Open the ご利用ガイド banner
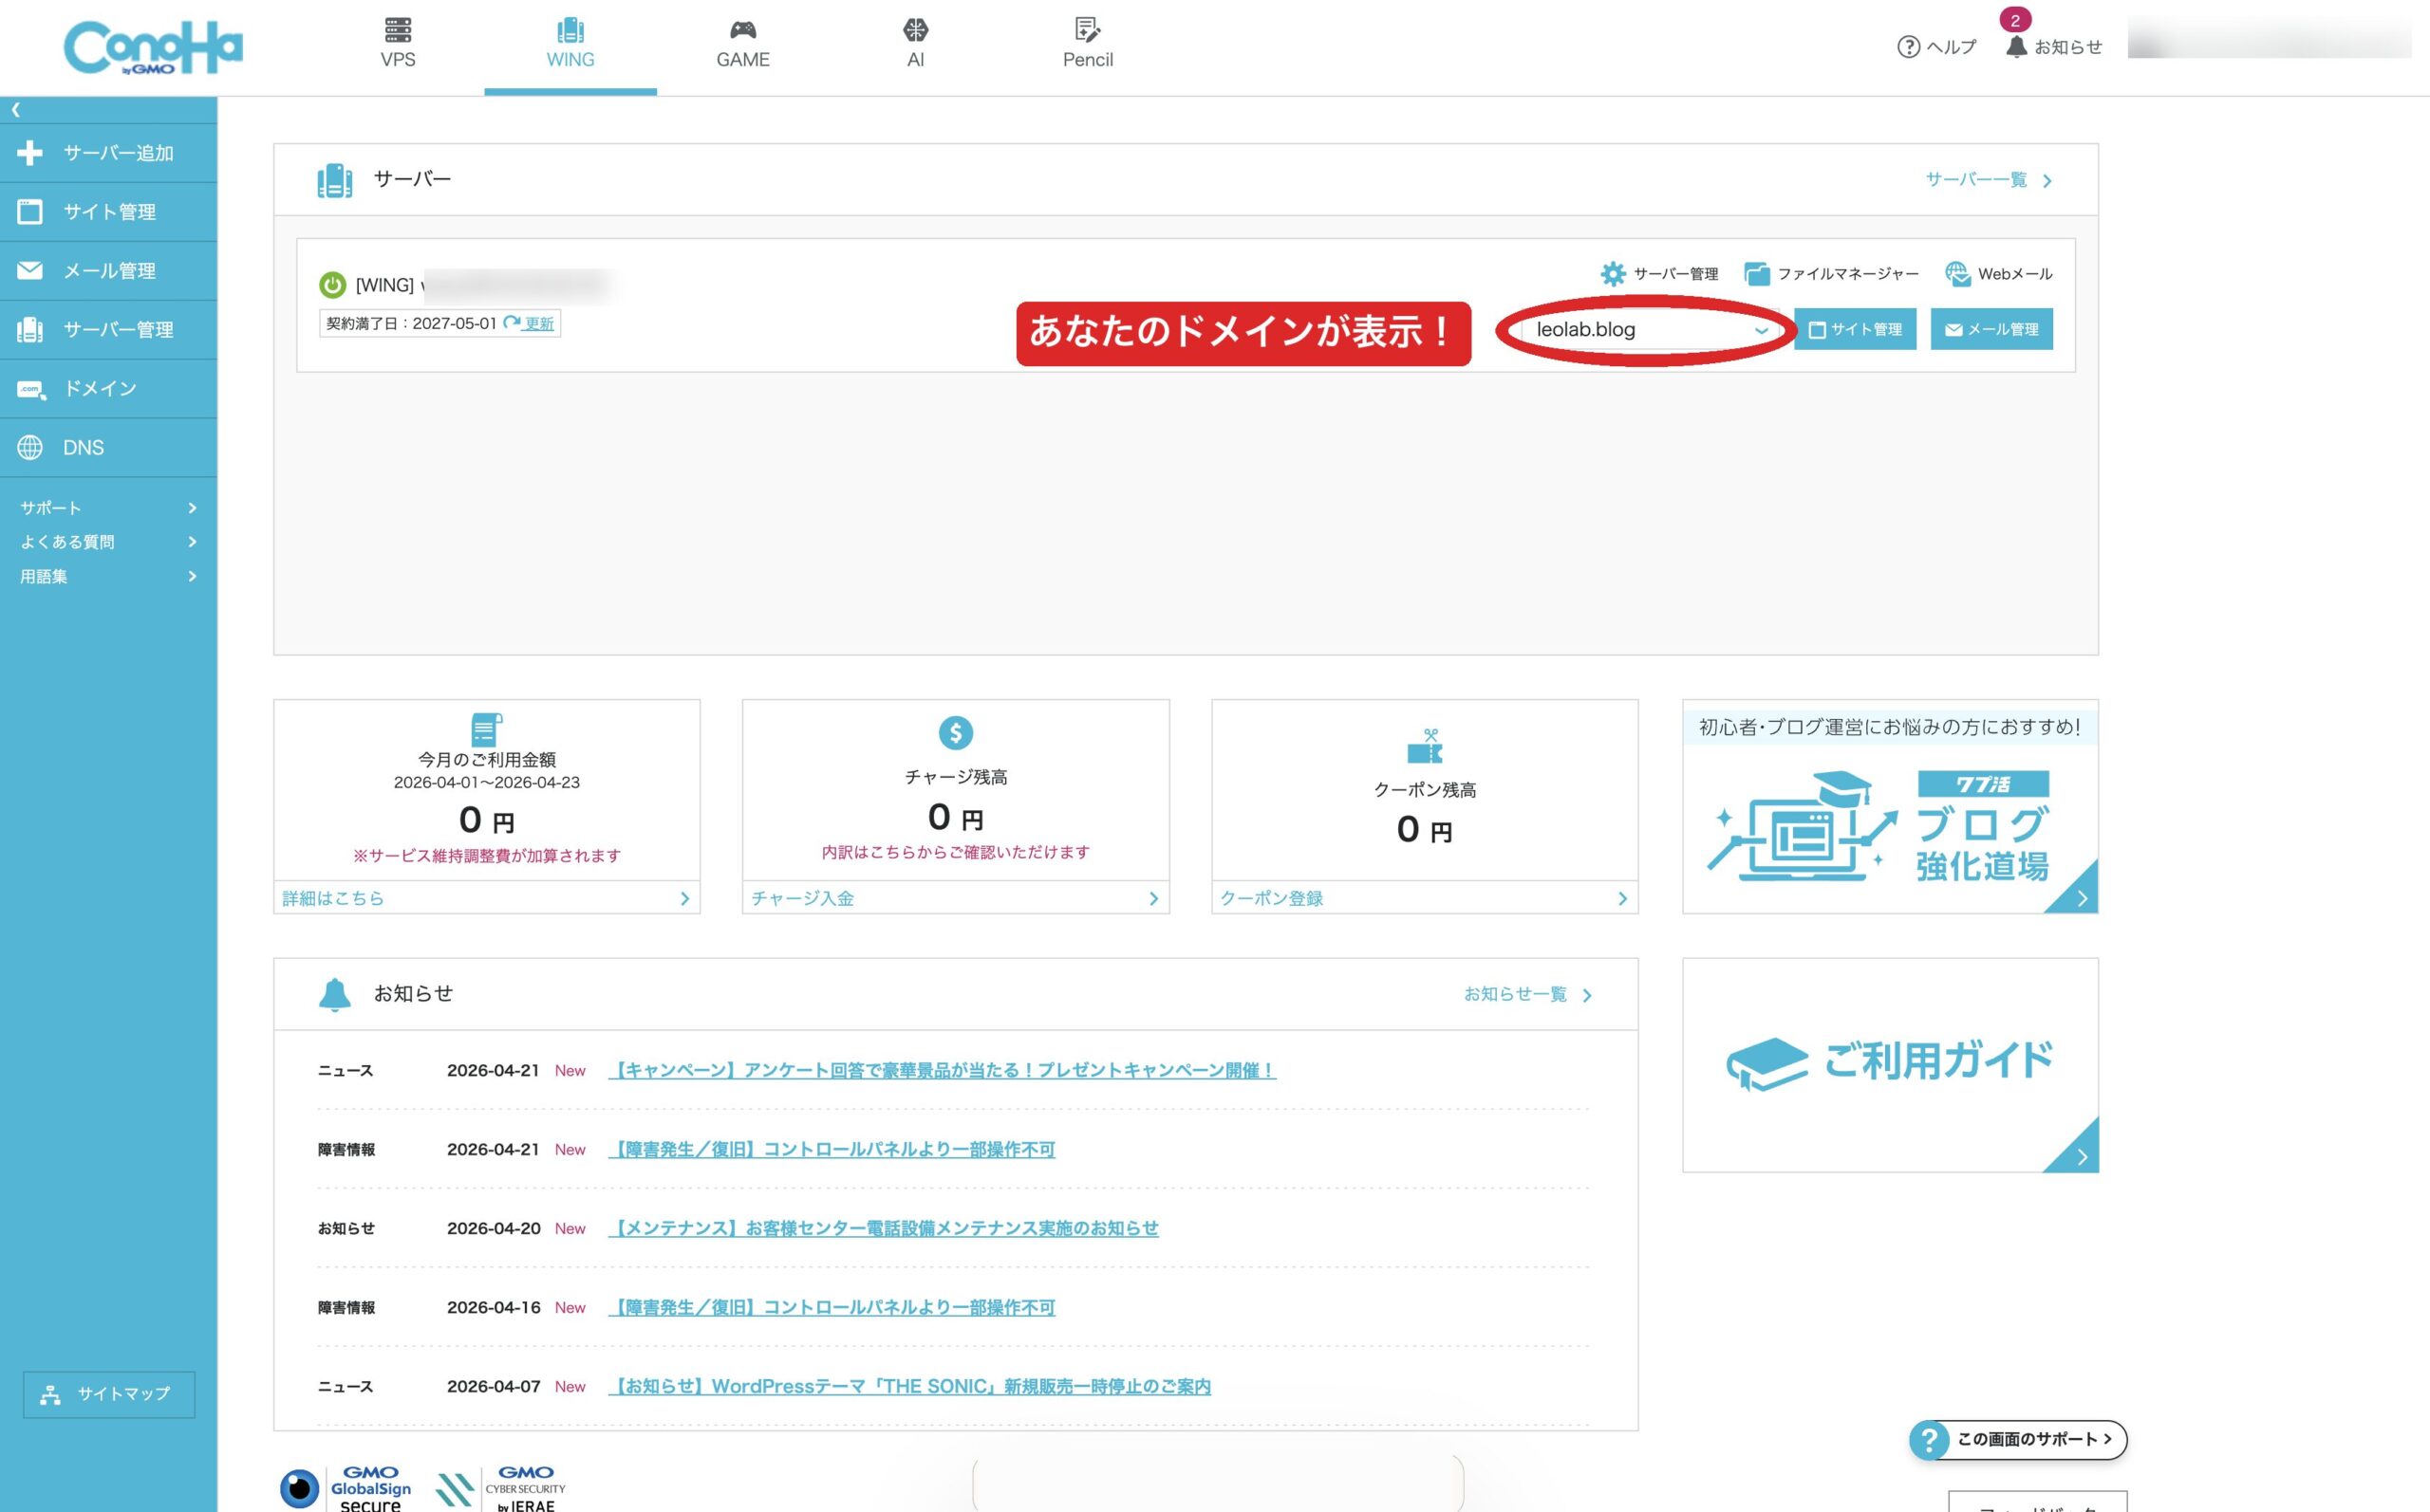Viewport: 2430px width, 1512px height. click(x=1890, y=1065)
